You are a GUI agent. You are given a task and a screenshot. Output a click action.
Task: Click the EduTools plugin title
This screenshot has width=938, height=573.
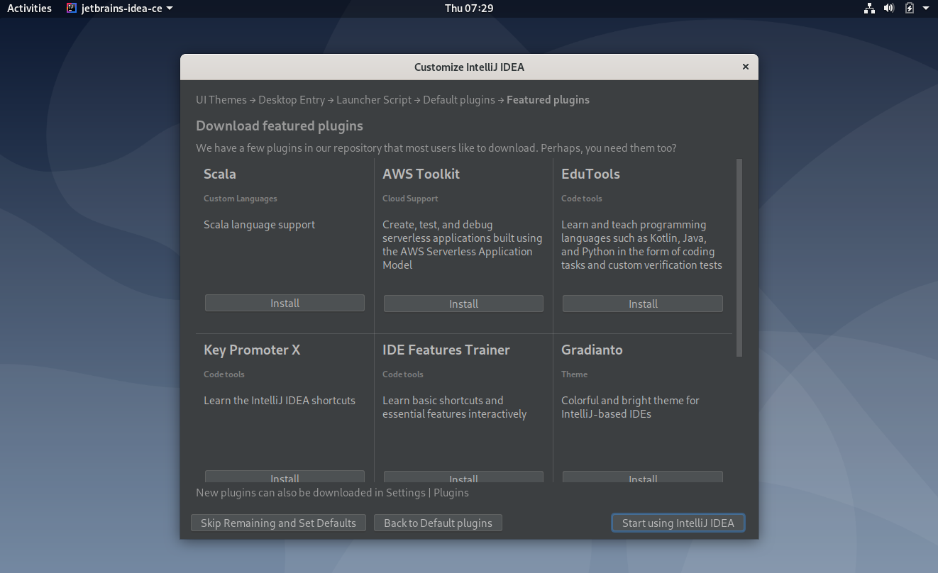(x=590, y=174)
